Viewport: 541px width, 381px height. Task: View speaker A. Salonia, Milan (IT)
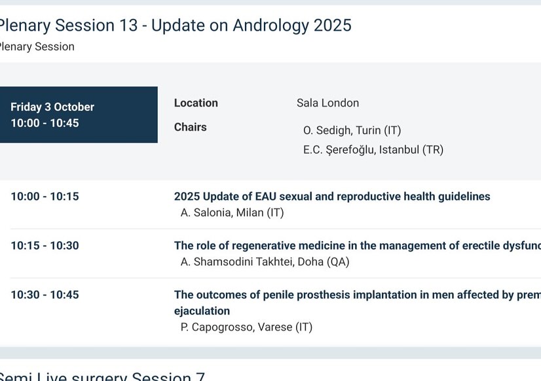point(233,212)
